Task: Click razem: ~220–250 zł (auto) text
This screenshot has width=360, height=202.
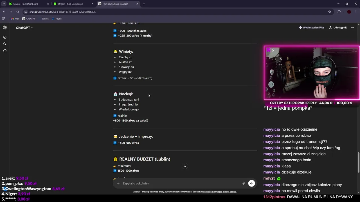Action: [x=135, y=78]
